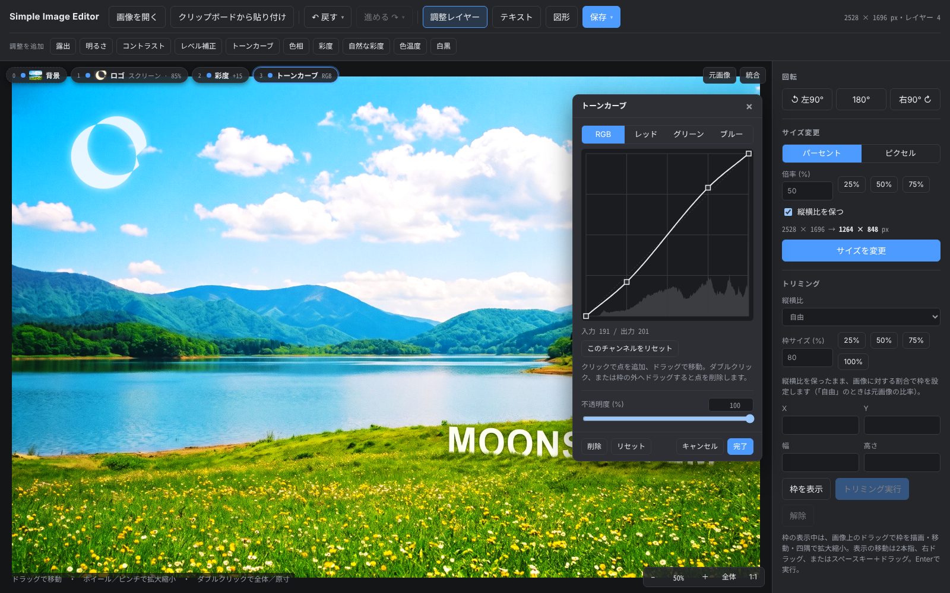Rotate the image with 右90°
Image resolution: width=950 pixels, height=593 pixels.
pos(915,100)
